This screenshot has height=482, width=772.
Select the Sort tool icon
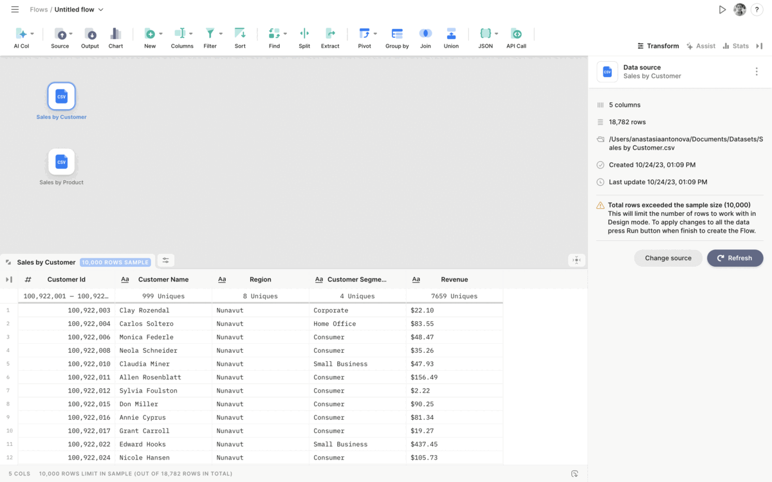(x=240, y=33)
